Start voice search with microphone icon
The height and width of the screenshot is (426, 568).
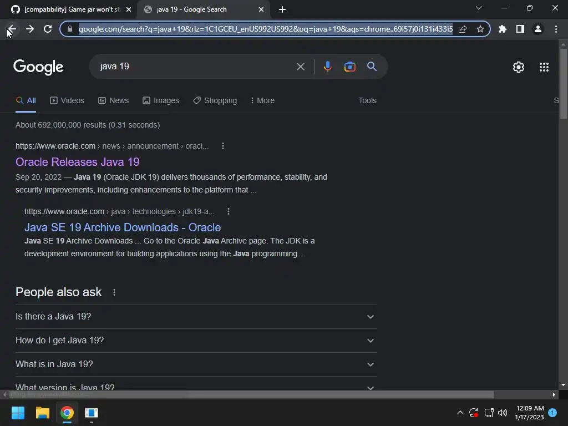[327, 67]
